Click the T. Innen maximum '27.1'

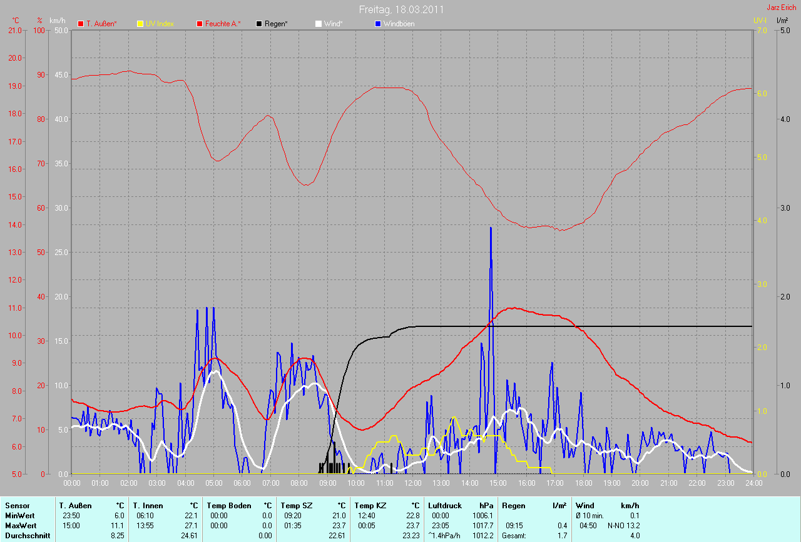tap(191, 526)
